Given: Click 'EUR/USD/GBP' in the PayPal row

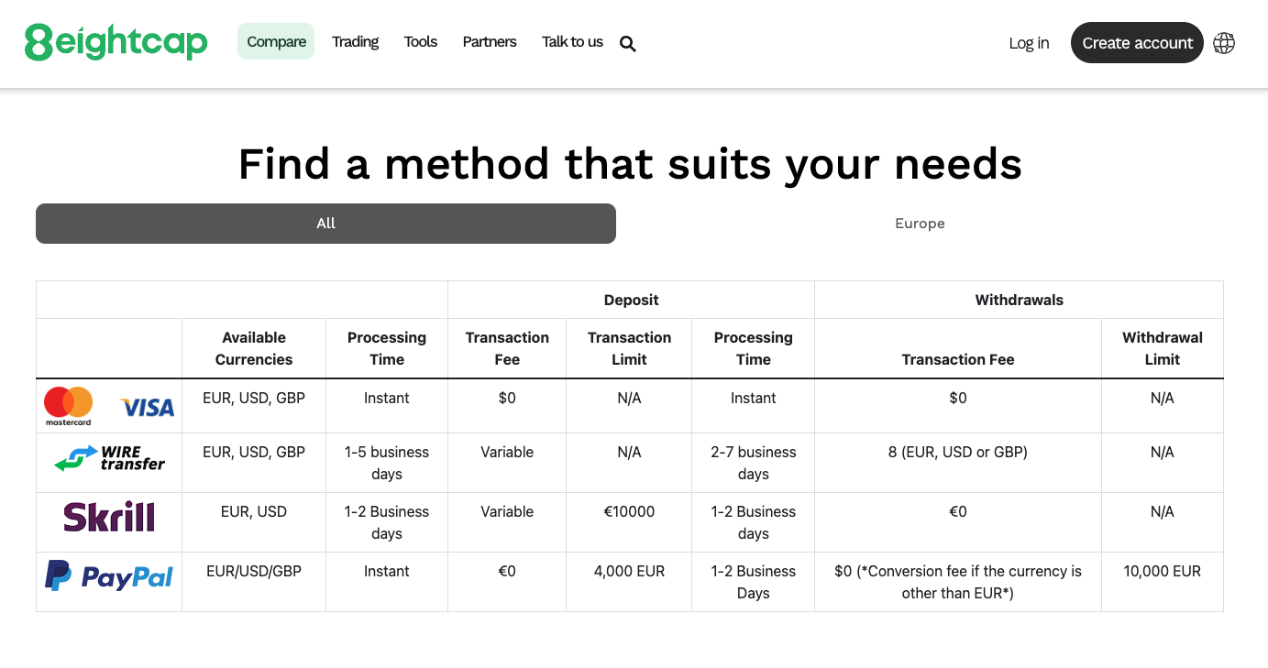Looking at the screenshot, I should (x=254, y=571).
